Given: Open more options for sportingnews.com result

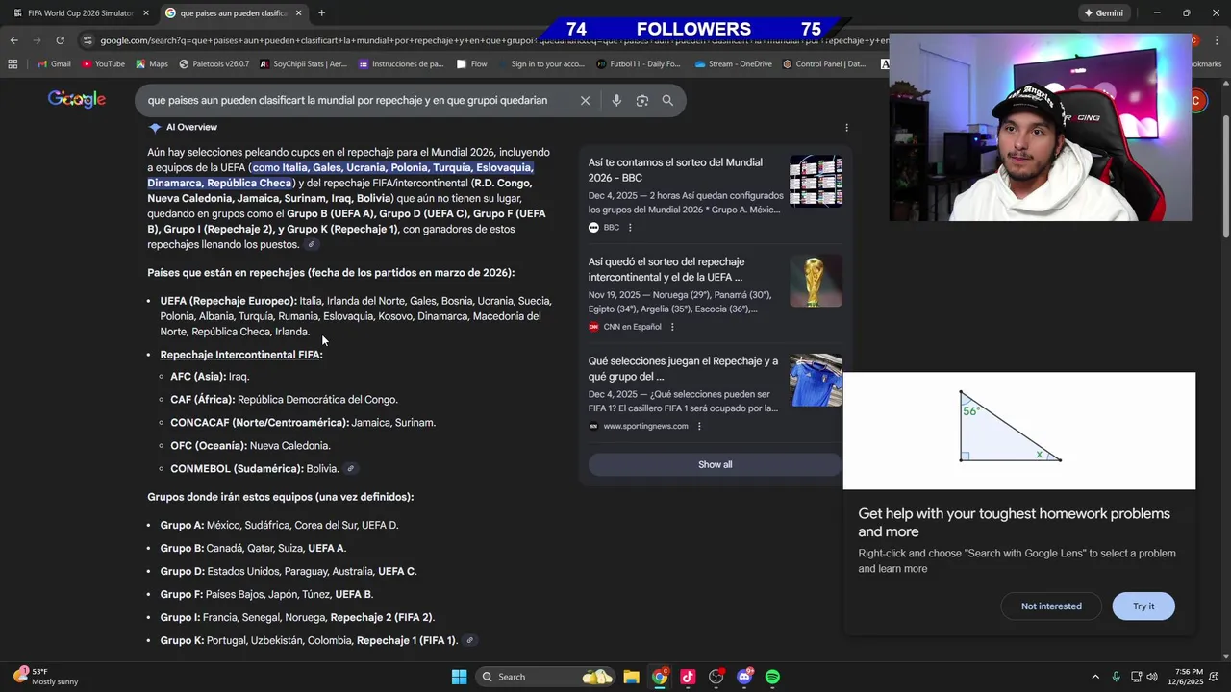Looking at the screenshot, I should coord(699,426).
